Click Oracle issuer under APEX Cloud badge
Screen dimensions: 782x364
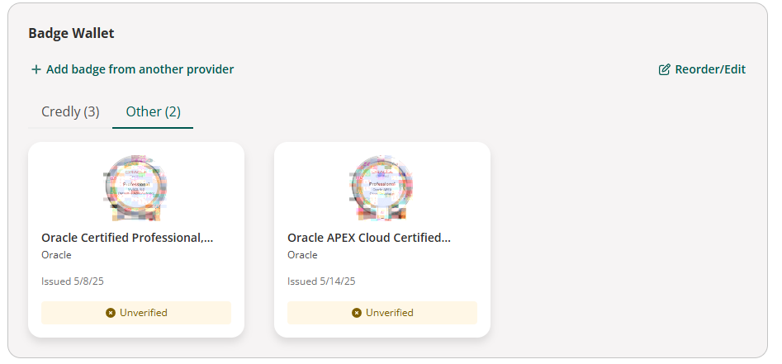[x=302, y=255]
